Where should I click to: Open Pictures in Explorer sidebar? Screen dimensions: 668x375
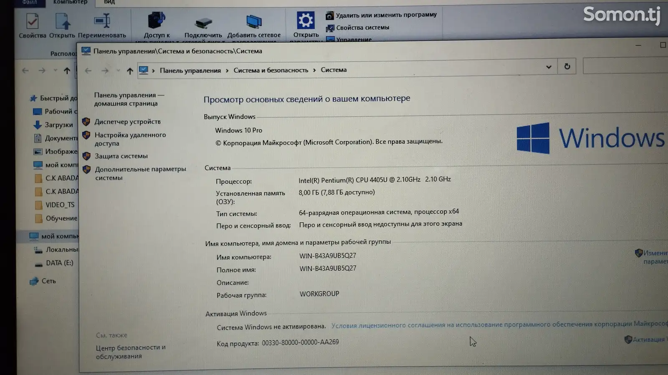(56, 151)
